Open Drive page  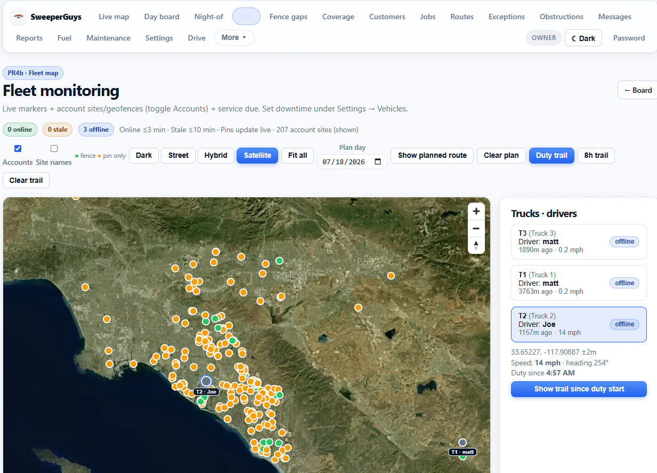pos(197,38)
